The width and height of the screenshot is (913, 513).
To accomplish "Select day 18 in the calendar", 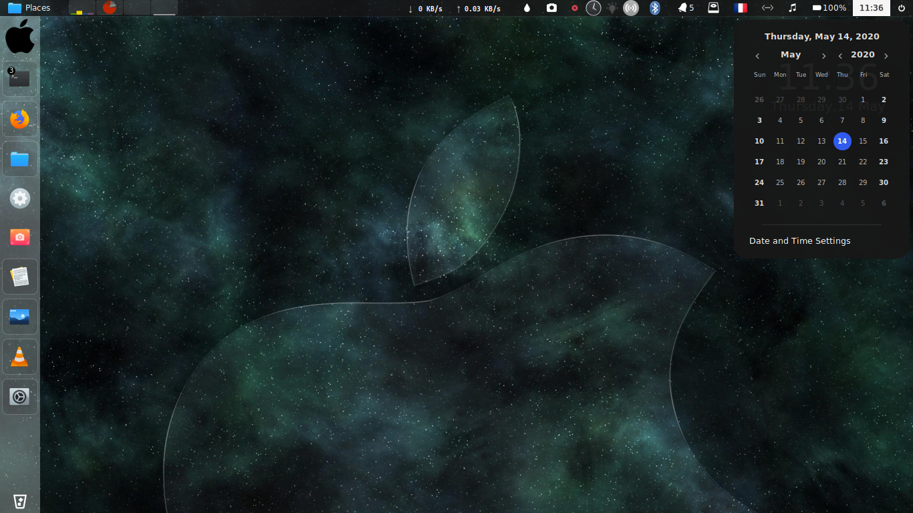I will (x=780, y=162).
